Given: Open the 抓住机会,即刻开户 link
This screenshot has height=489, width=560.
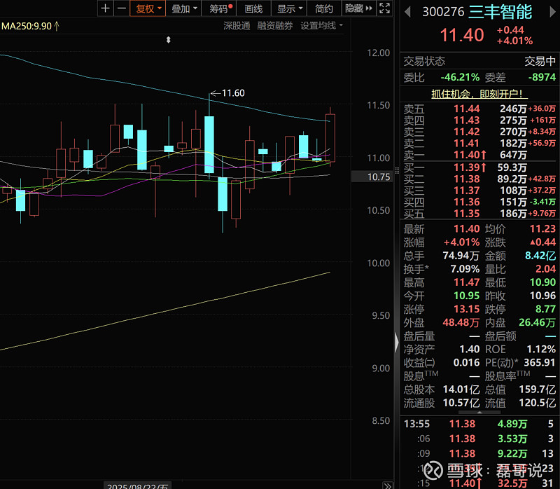Looking at the screenshot, I should tap(479, 94).
